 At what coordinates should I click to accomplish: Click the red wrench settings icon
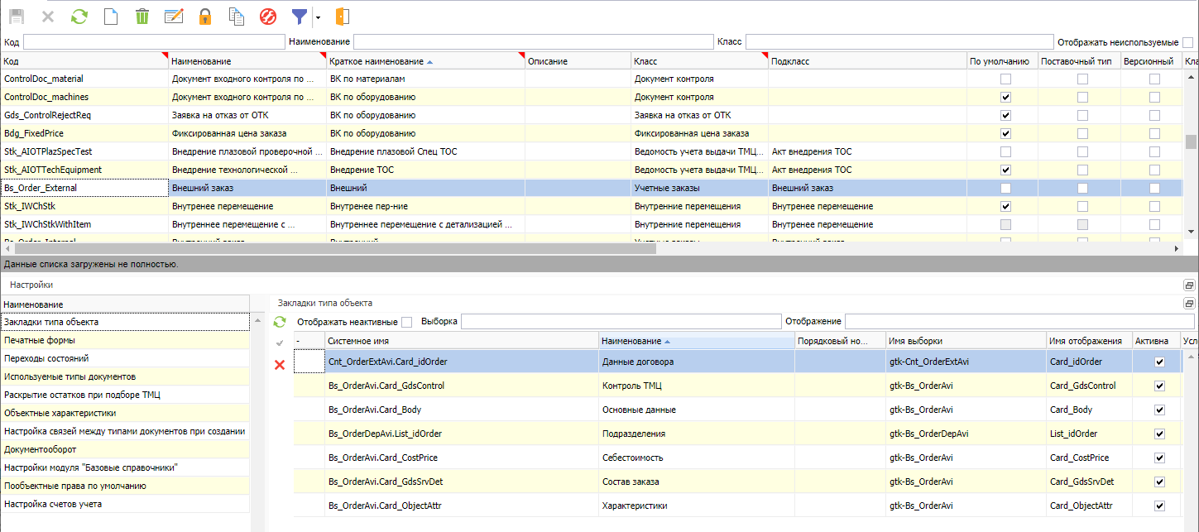(268, 16)
